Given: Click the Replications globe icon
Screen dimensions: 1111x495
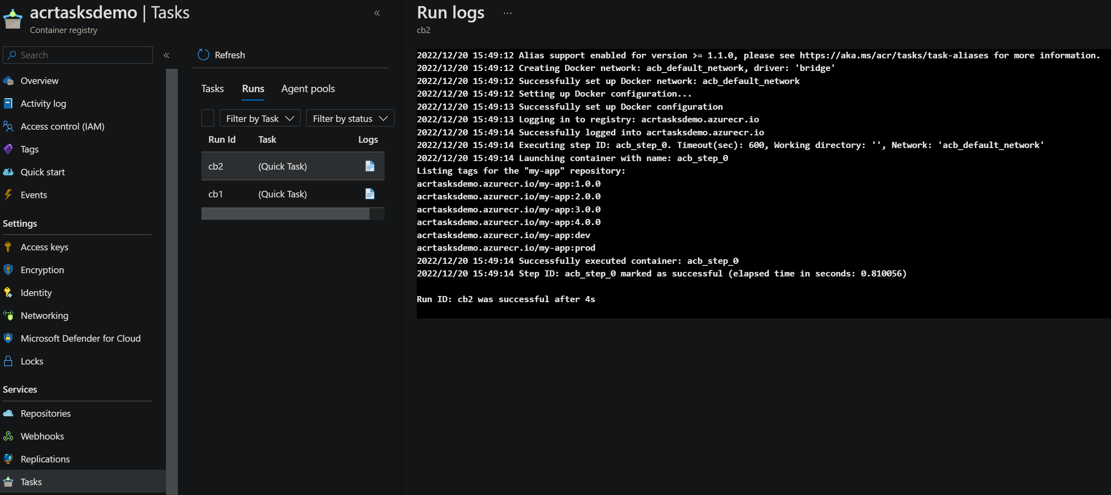Looking at the screenshot, I should (8, 459).
